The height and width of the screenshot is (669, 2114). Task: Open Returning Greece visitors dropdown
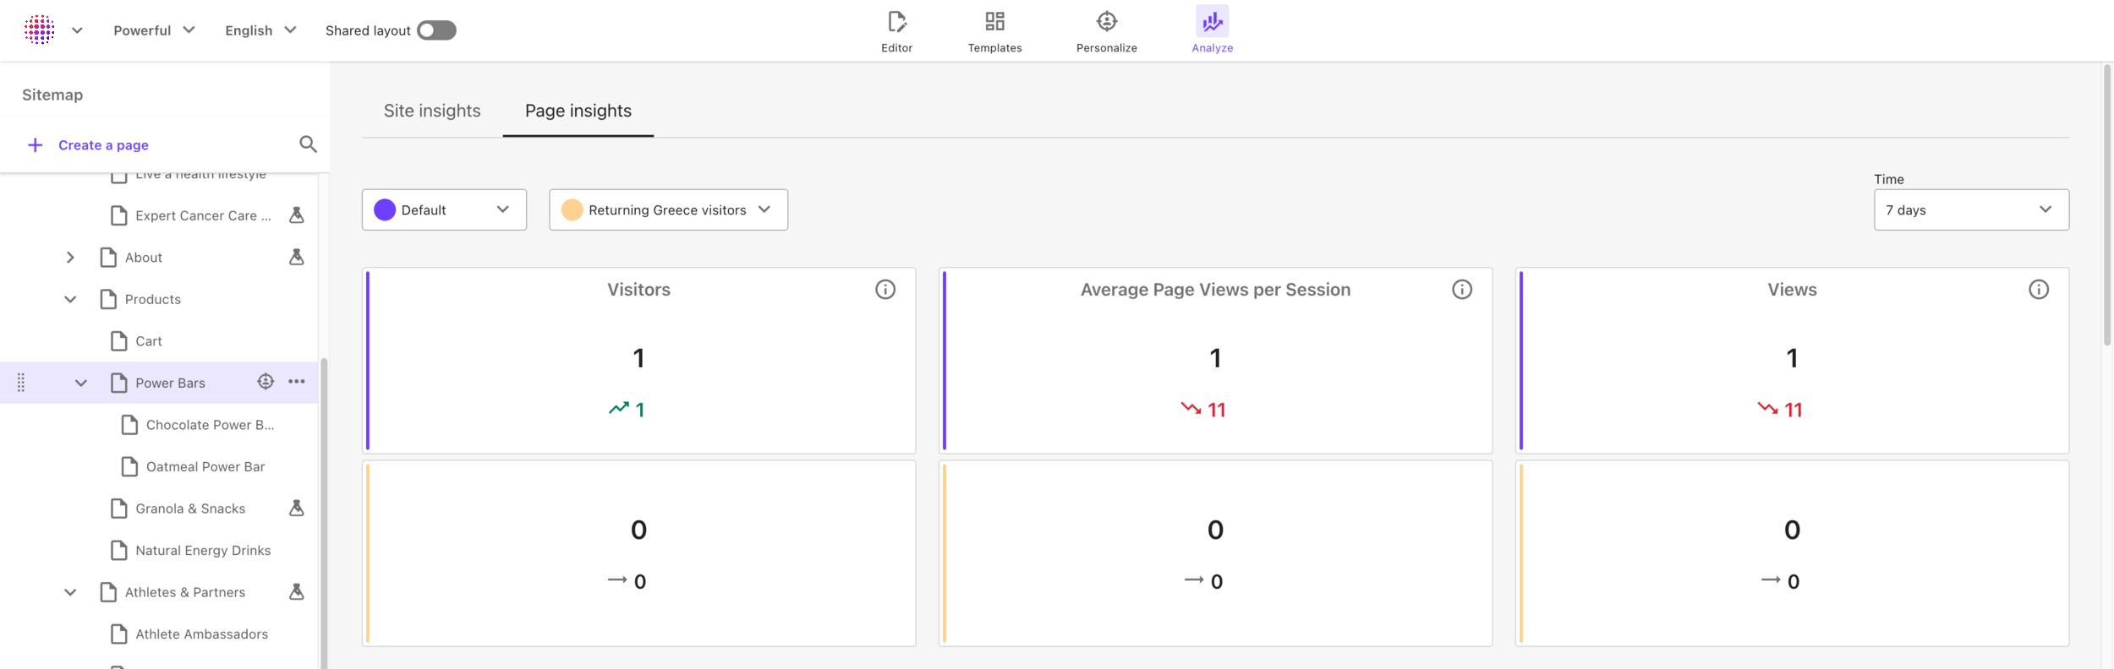tap(668, 209)
